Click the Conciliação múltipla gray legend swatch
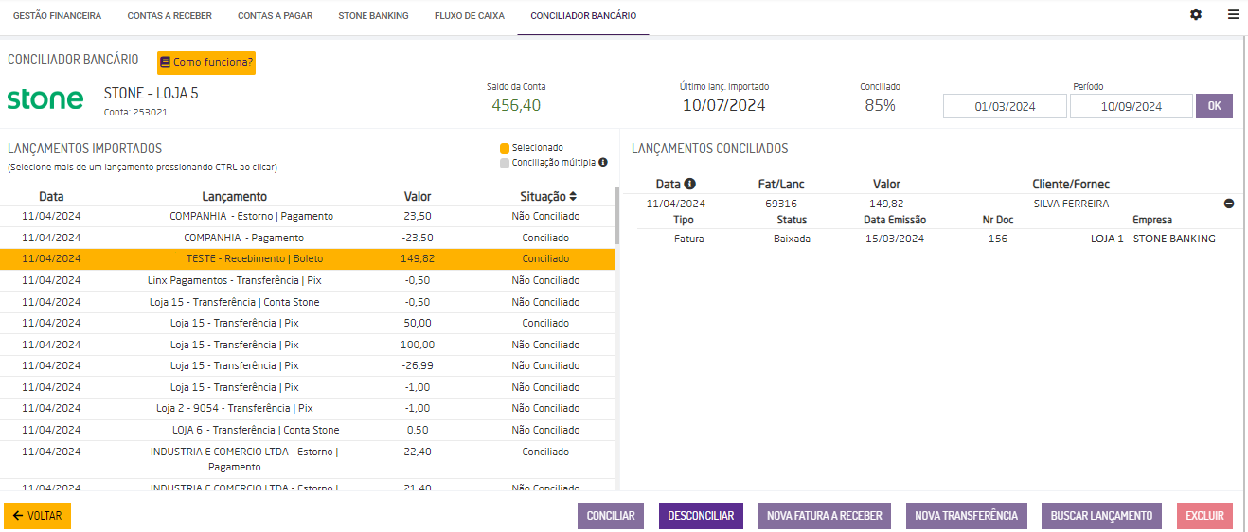 505,162
